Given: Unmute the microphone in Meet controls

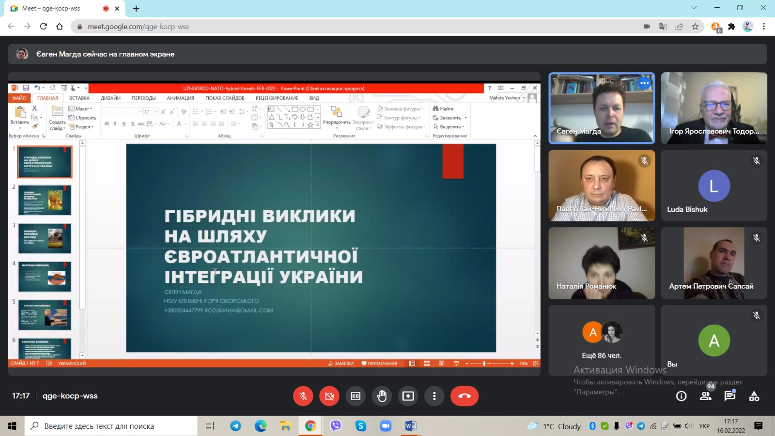Looking at the screenshot, I should 303,396.
